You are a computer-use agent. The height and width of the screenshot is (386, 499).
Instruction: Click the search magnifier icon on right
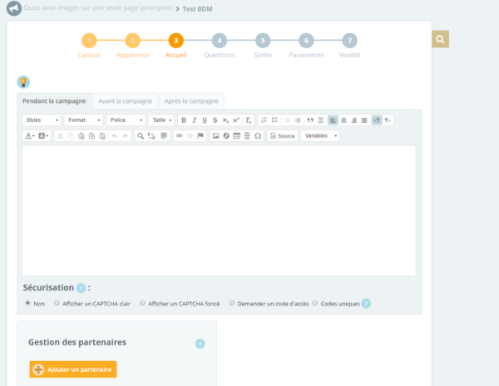point(441,39)
